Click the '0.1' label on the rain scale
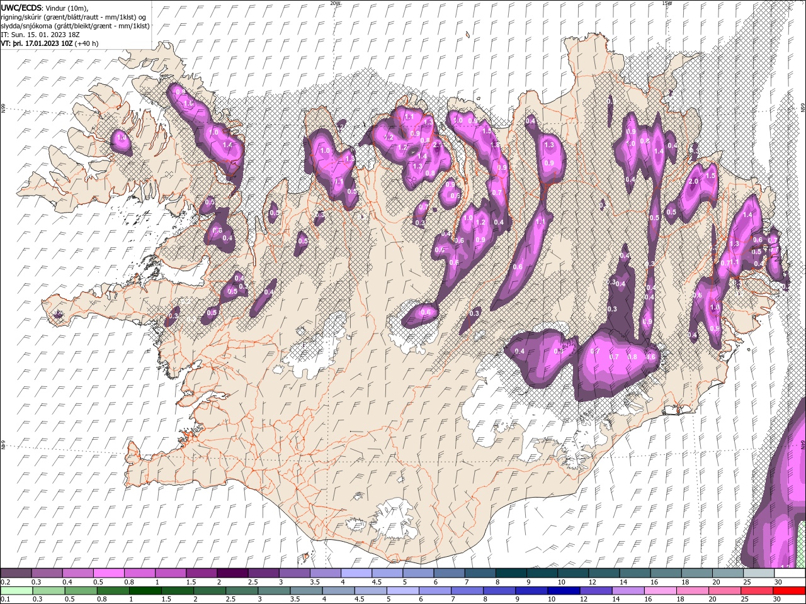The width and height of the screenshot is (806, 604). click(5, 600)
